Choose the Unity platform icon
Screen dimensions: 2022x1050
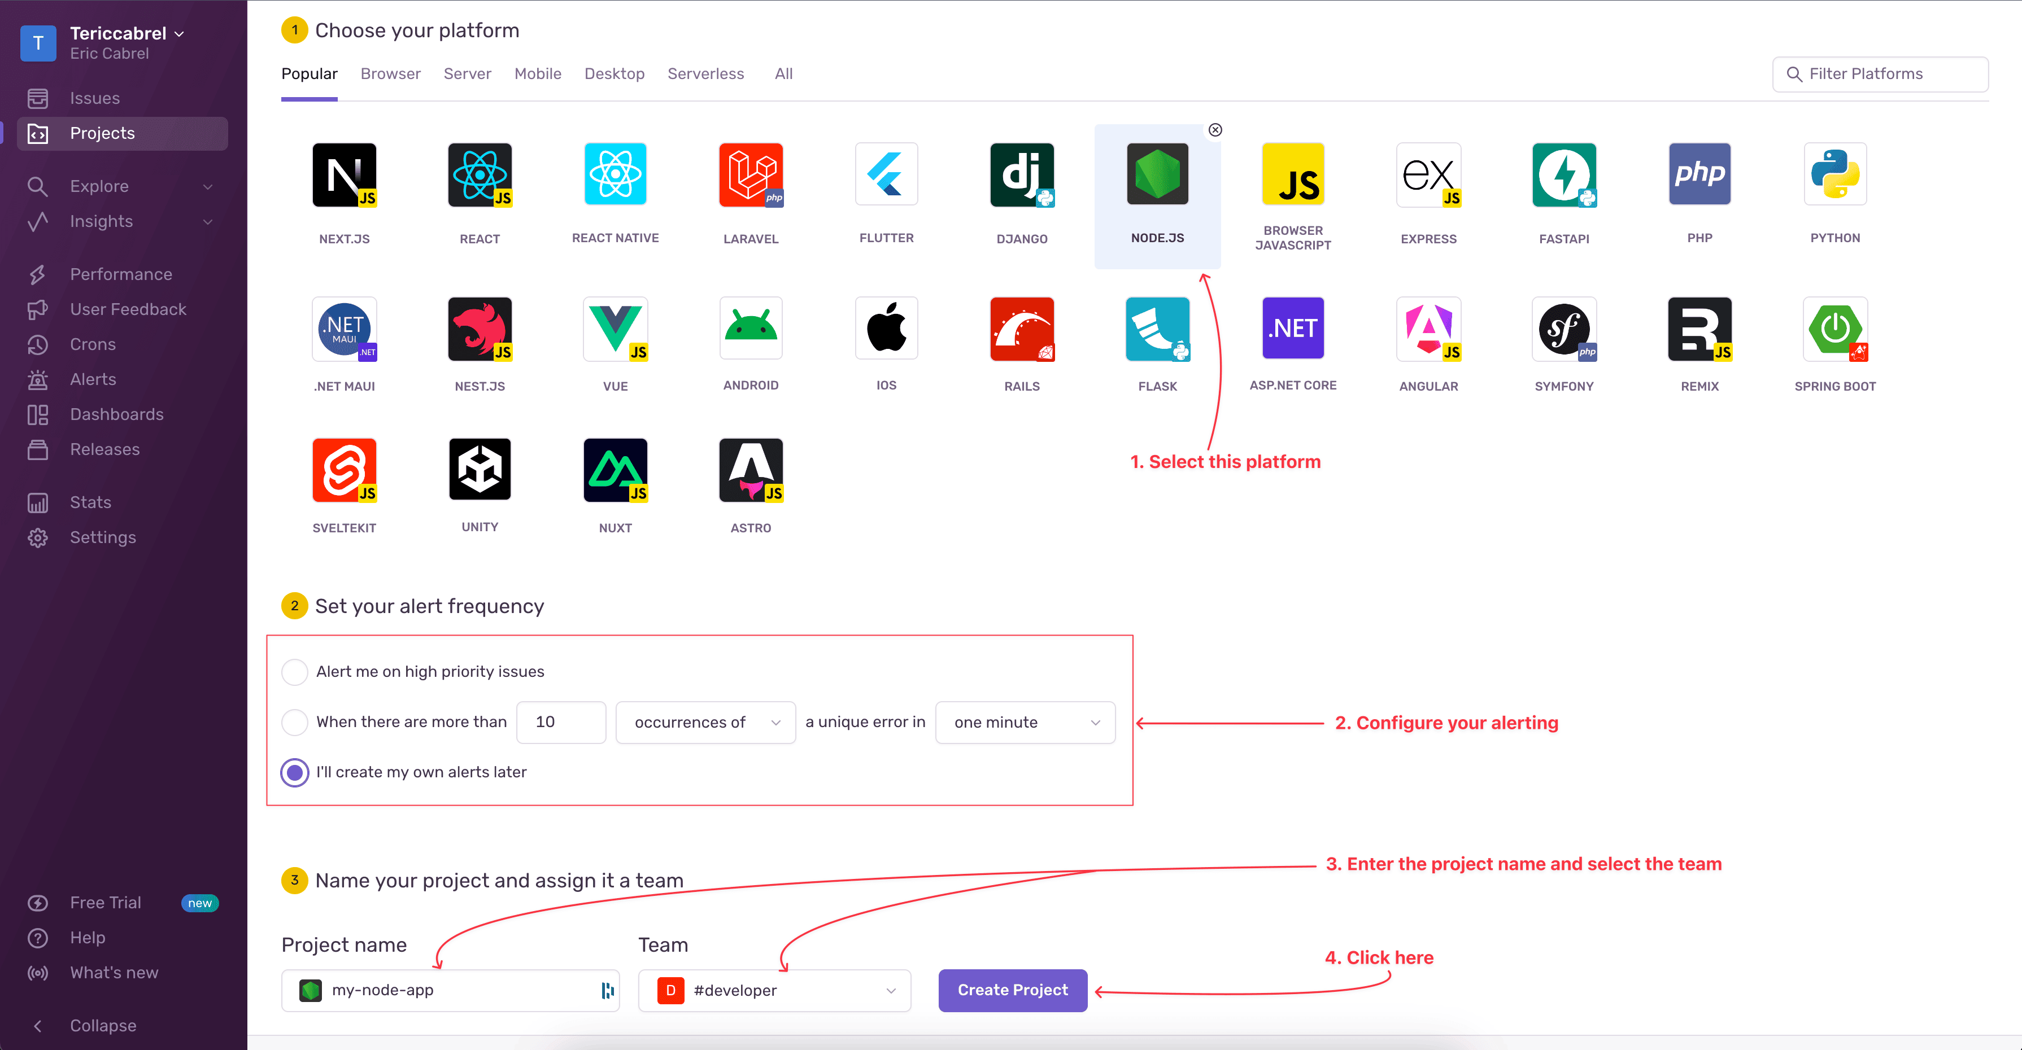pos(479,470)
